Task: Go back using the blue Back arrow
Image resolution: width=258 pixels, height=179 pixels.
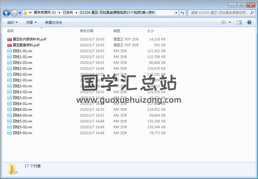Action: point(7,13)
